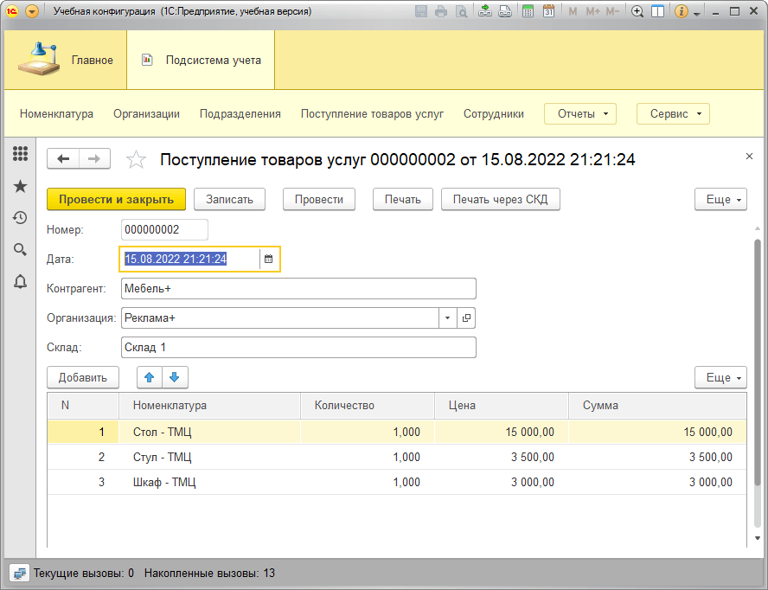
Task: Expand the Отчеты dropdown menu
Action: pyautogui.click(x=579, y=113)
